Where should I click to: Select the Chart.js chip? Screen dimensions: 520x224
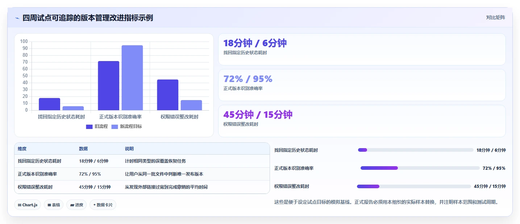tap(28, 205)
